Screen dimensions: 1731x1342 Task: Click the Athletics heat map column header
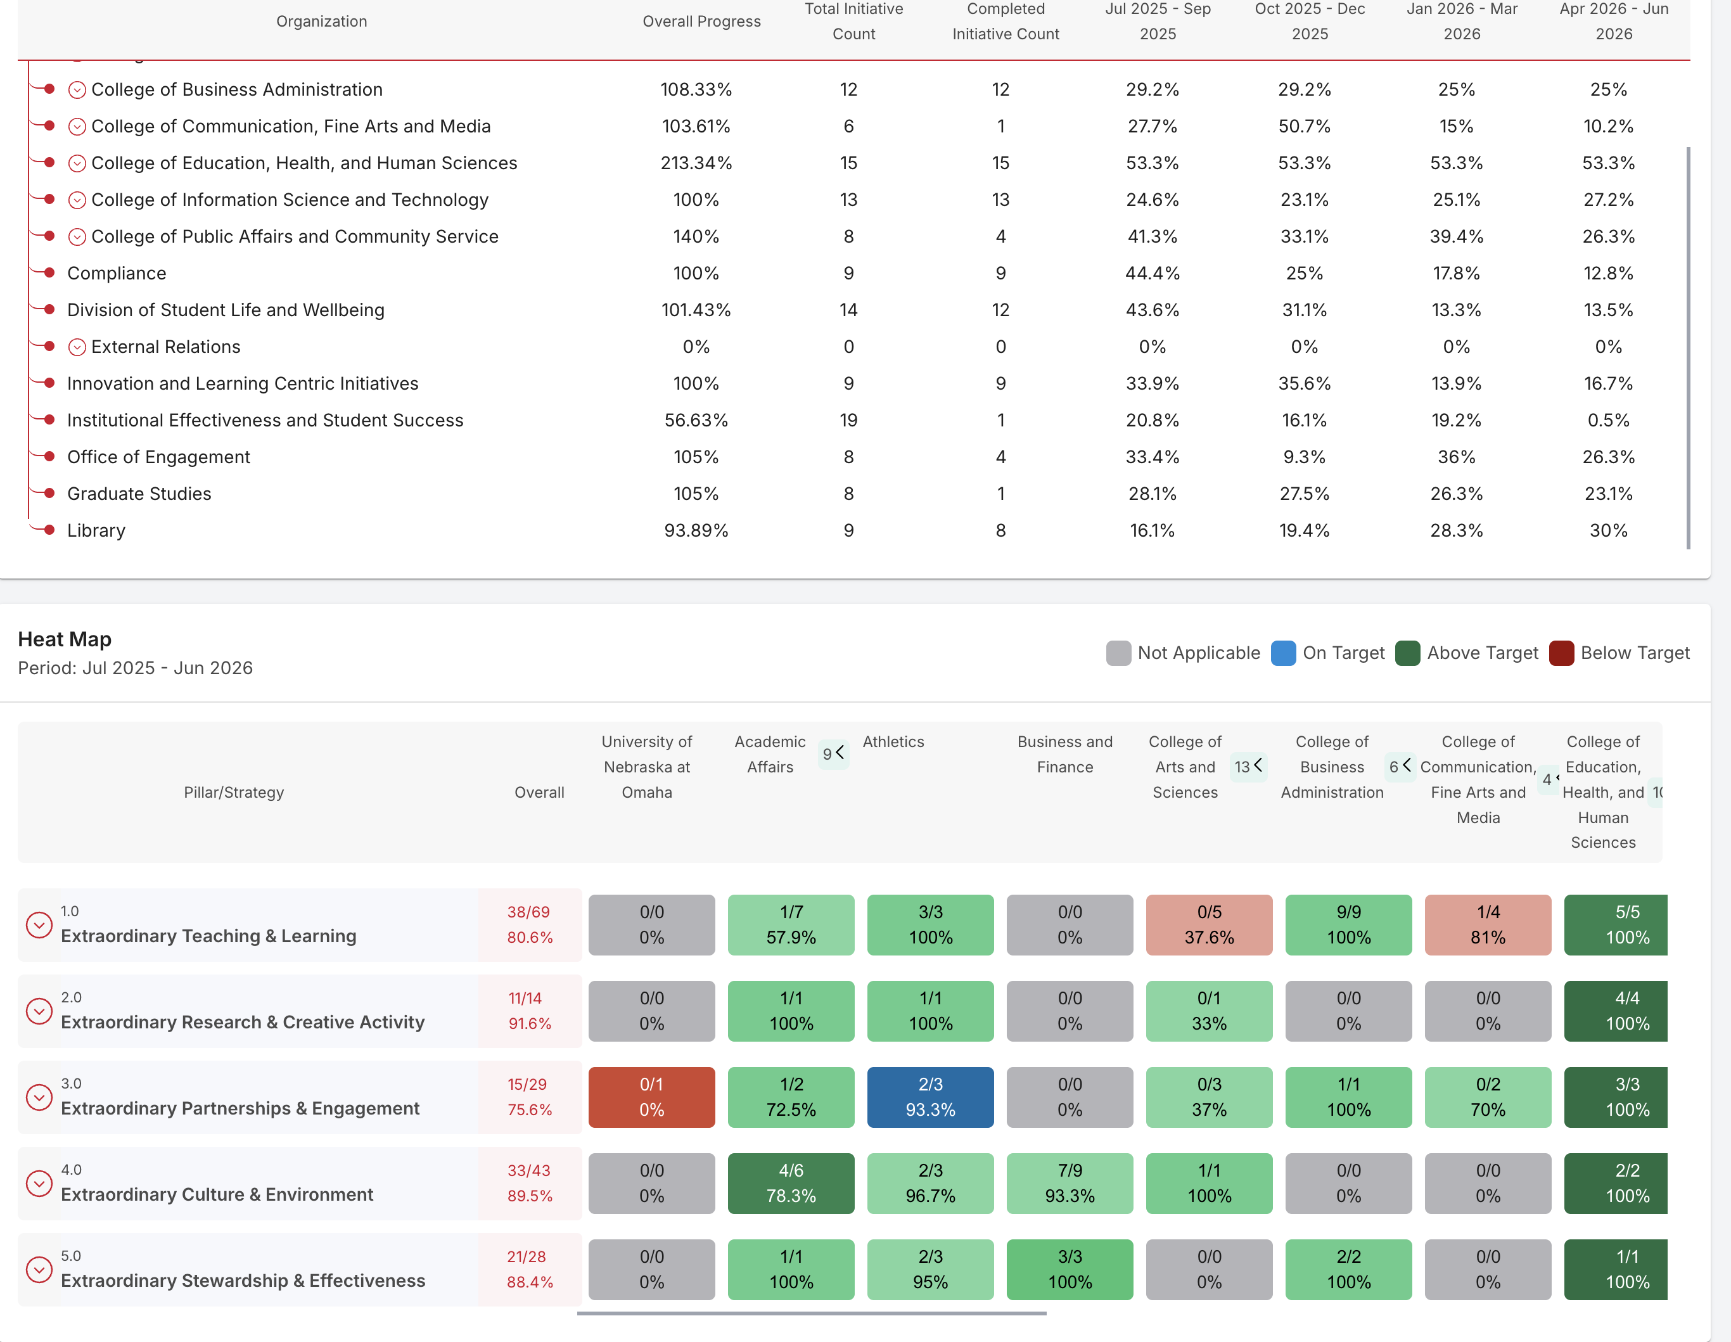click(x=893, y=742)
